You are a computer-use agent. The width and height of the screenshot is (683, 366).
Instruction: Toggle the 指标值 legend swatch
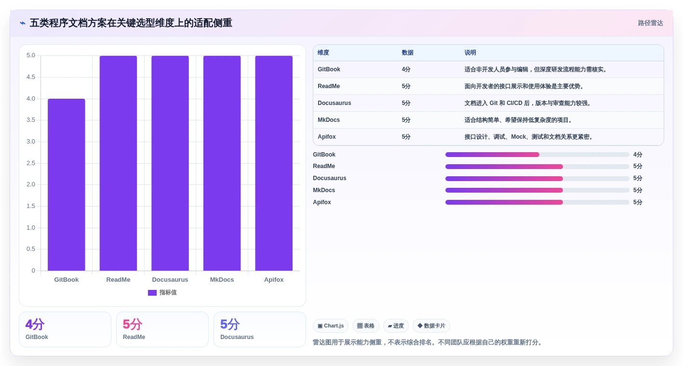[152, 293]
